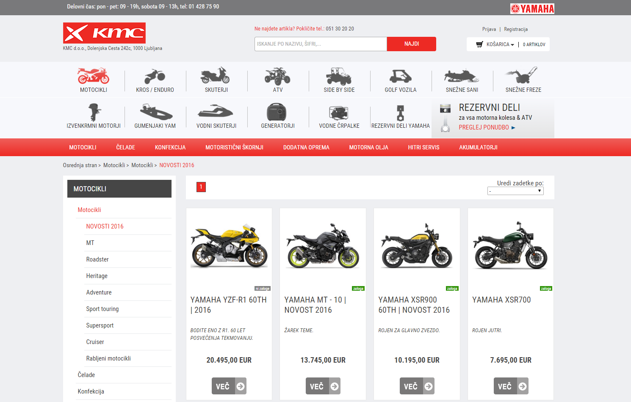Image resolution: width=631 pixels, height=402 pixels.
Task: Click the arrow icon on XSR900 VEČ button
Action: [429, 386]
